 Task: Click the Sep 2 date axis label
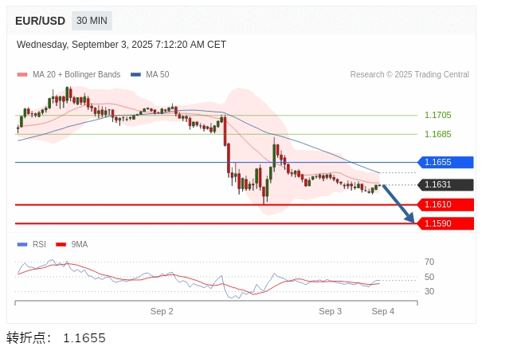point(162,311)
